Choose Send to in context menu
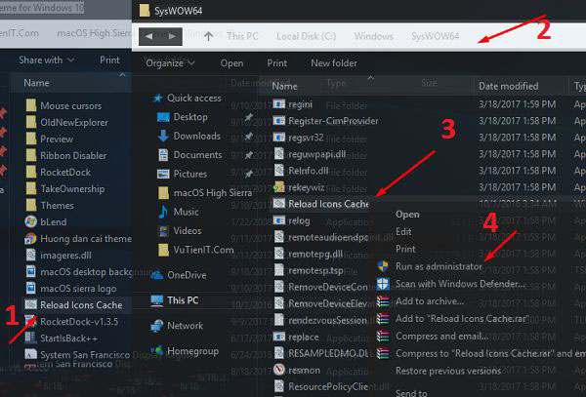The width and height of the screenshot is (586, 397). coord(411,392)
